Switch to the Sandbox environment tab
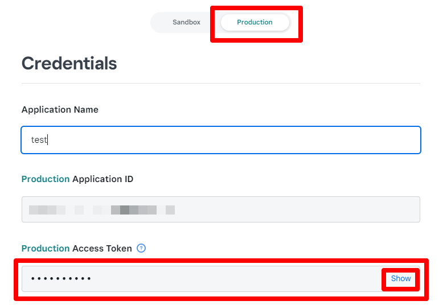Viewport: 447px width, 305px height. tap(186, 22)
